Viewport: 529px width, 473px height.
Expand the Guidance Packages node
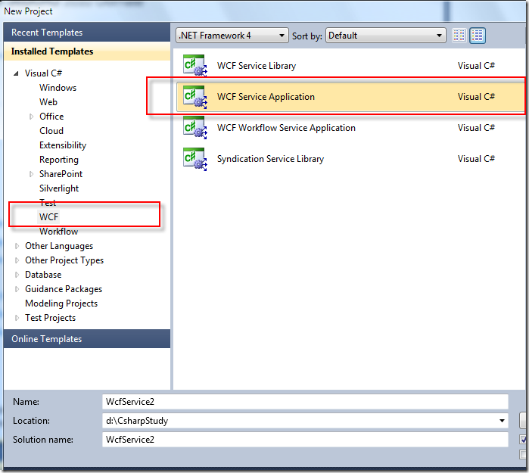point(17,289)
